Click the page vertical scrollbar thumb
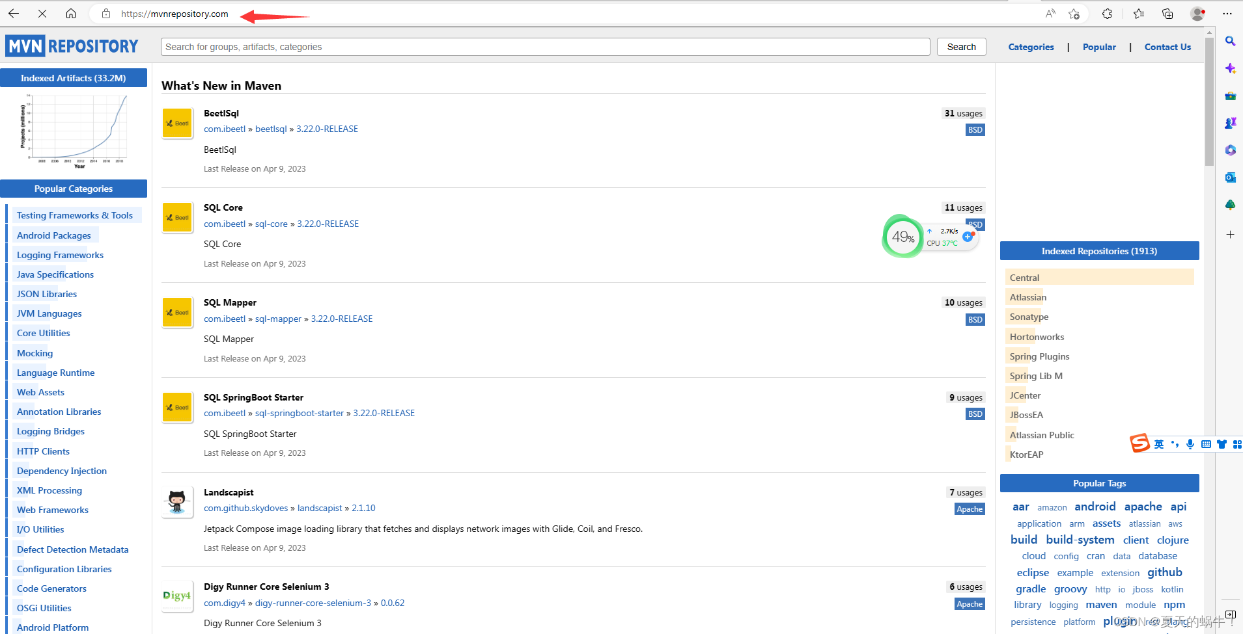The width and height of the screenshot is (1243, 634). (x=1209, y=101)
